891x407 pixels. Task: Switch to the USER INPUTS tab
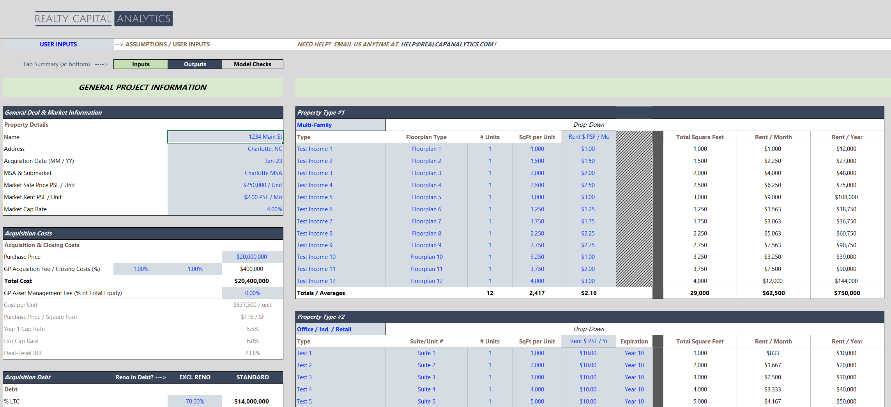57,44
